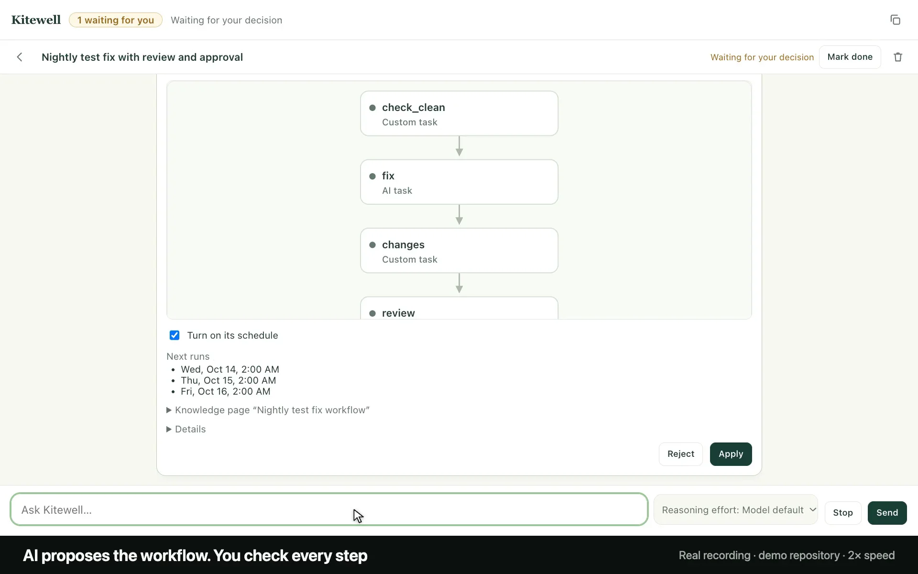Select the fix AI task node

click(459, 182)
